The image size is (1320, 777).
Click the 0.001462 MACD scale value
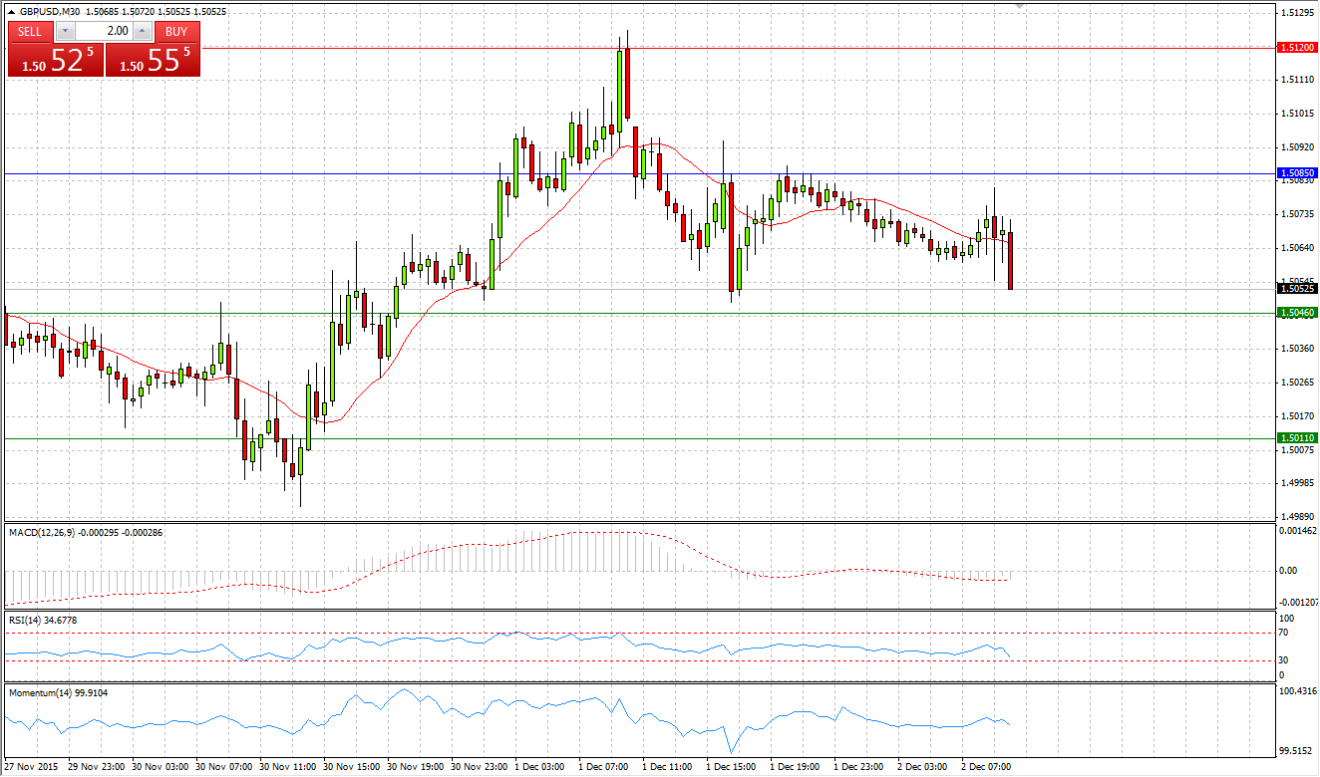pyautogui.click(x=1298, y=532)
